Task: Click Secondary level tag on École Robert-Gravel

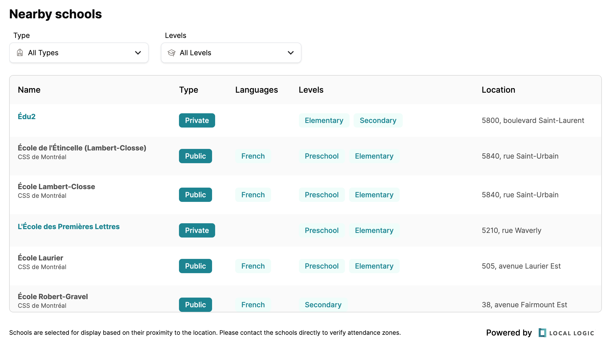Action: click(323, 305)
